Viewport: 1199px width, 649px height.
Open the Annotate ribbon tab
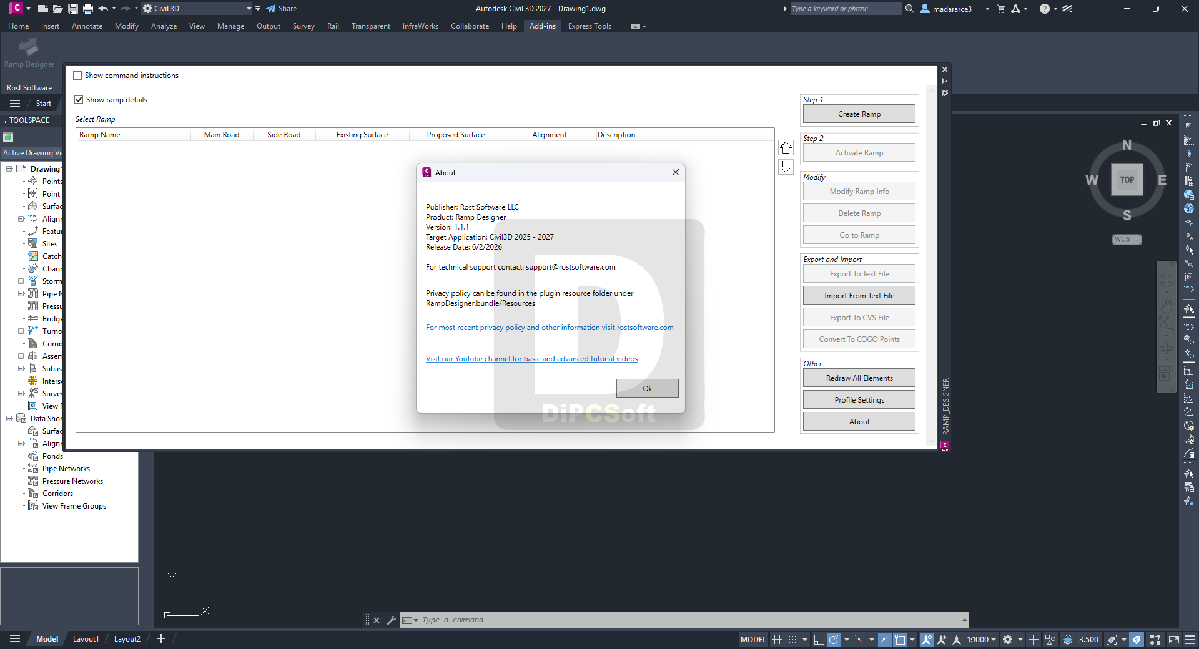[x=87, y=26]
